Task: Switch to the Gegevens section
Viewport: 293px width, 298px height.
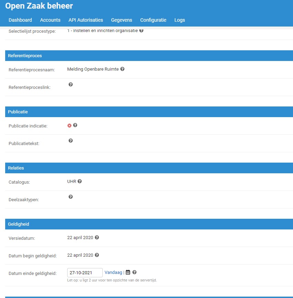Action: [x=121, y=20]
